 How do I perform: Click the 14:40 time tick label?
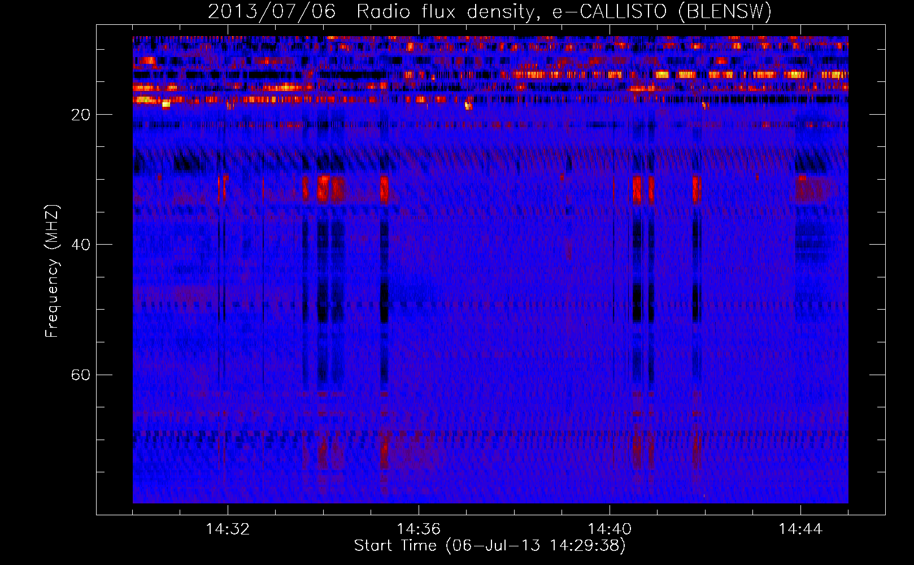coord(610,529)
